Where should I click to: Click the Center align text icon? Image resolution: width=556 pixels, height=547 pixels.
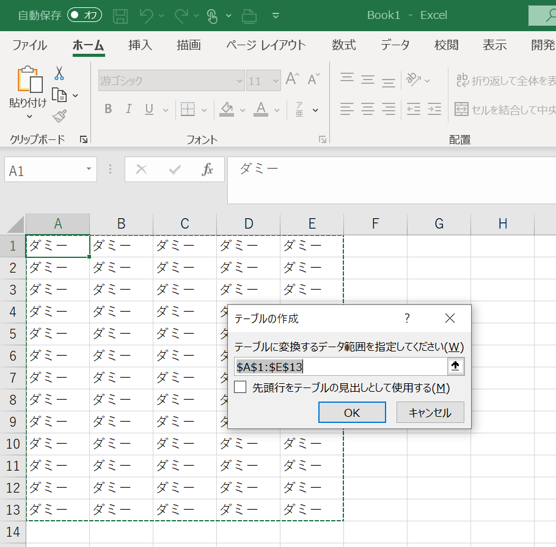coord(367,109)
